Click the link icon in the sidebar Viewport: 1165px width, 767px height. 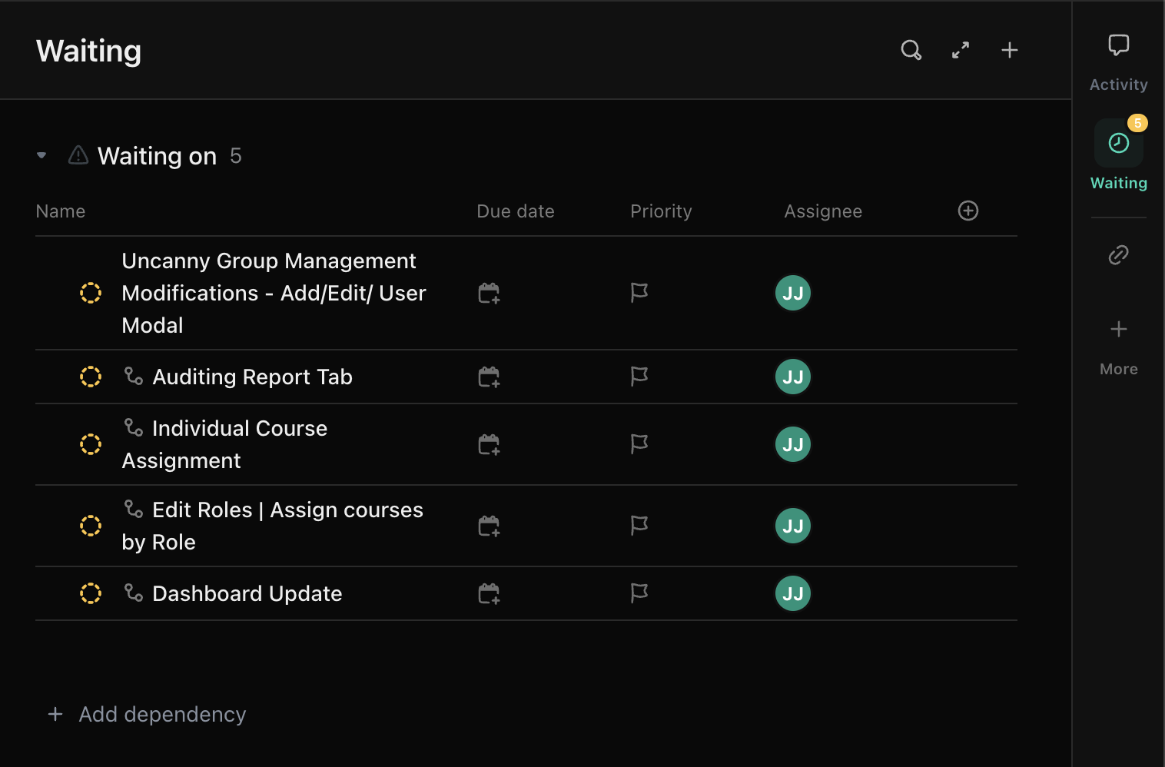click(x=1118, y=254)
